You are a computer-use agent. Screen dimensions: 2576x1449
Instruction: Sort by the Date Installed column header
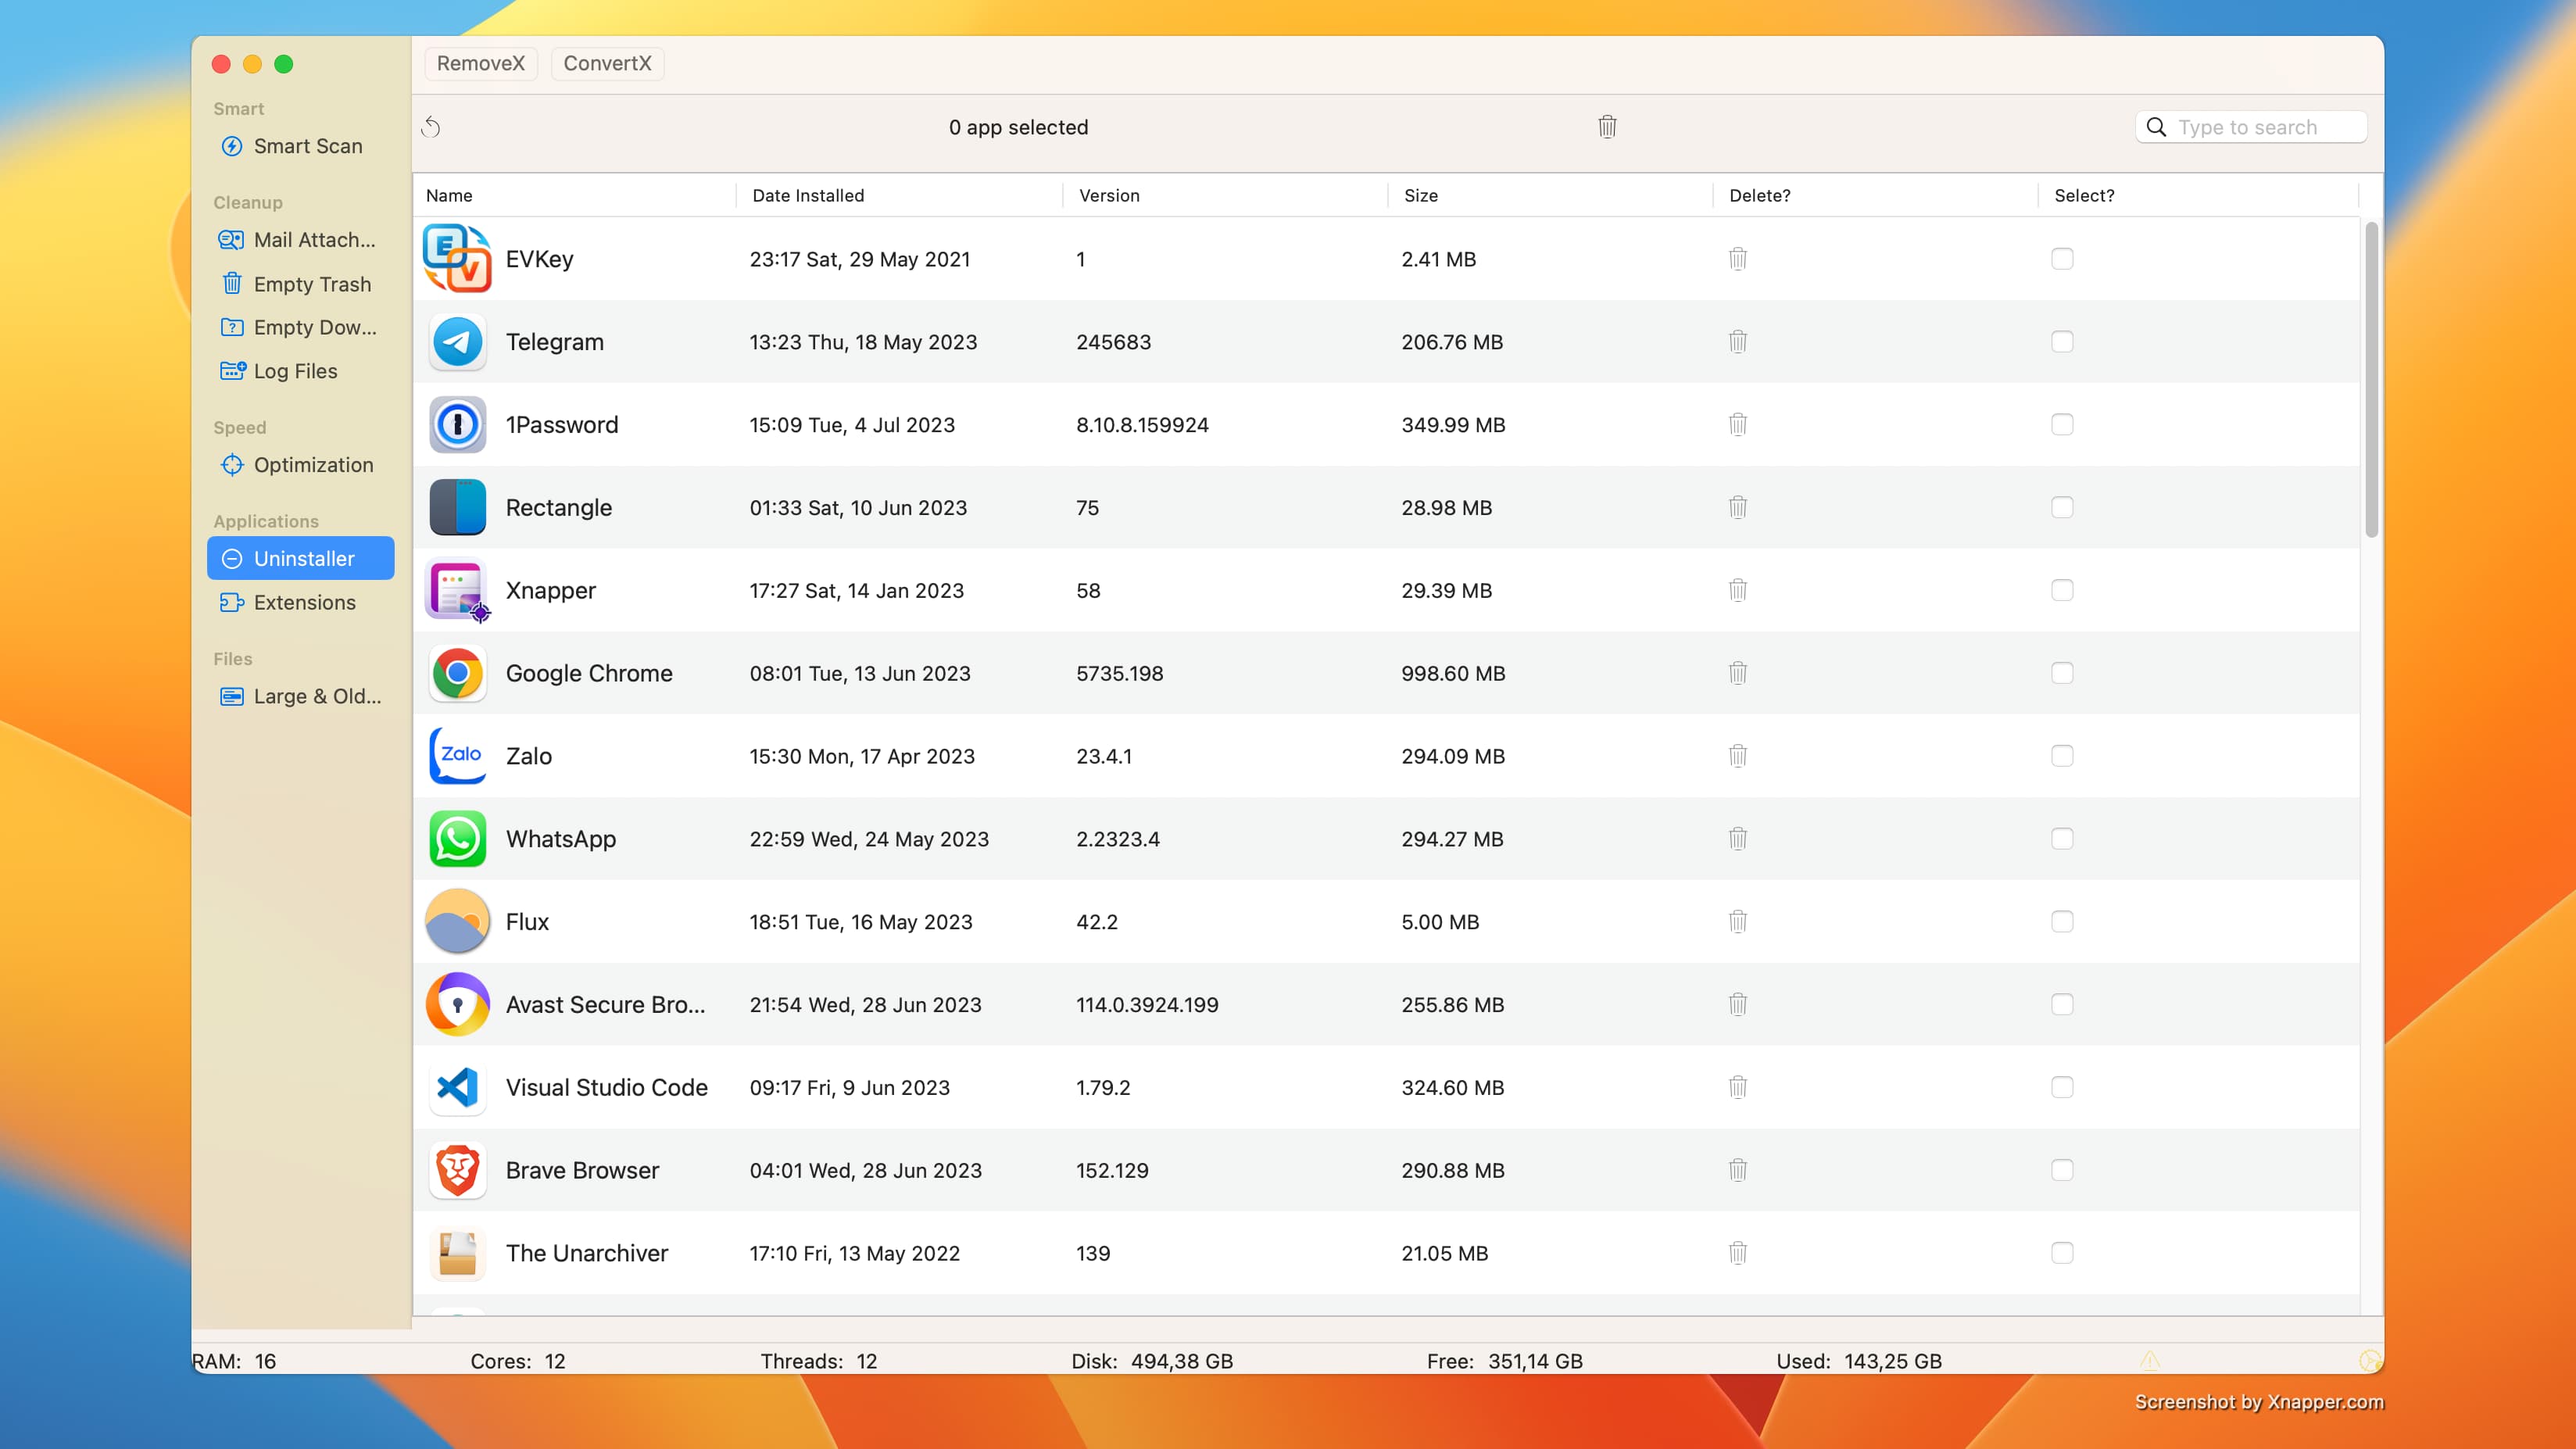click(x=808, y=196)
